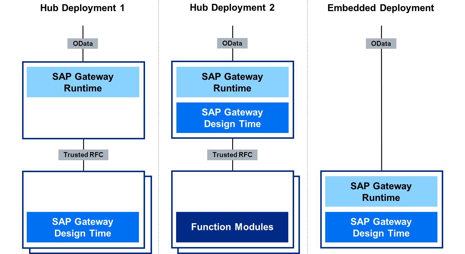Click SAP Gateway Runtime in Embedded Deployment
This screenshot has height=254, width=465.
[x=381, y=192]
